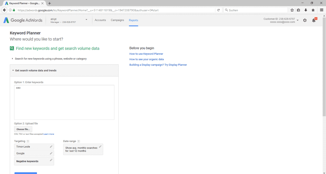The image size is (326, 174).
Task: Open the AdWords settings gear
Action: click(305, 20)
